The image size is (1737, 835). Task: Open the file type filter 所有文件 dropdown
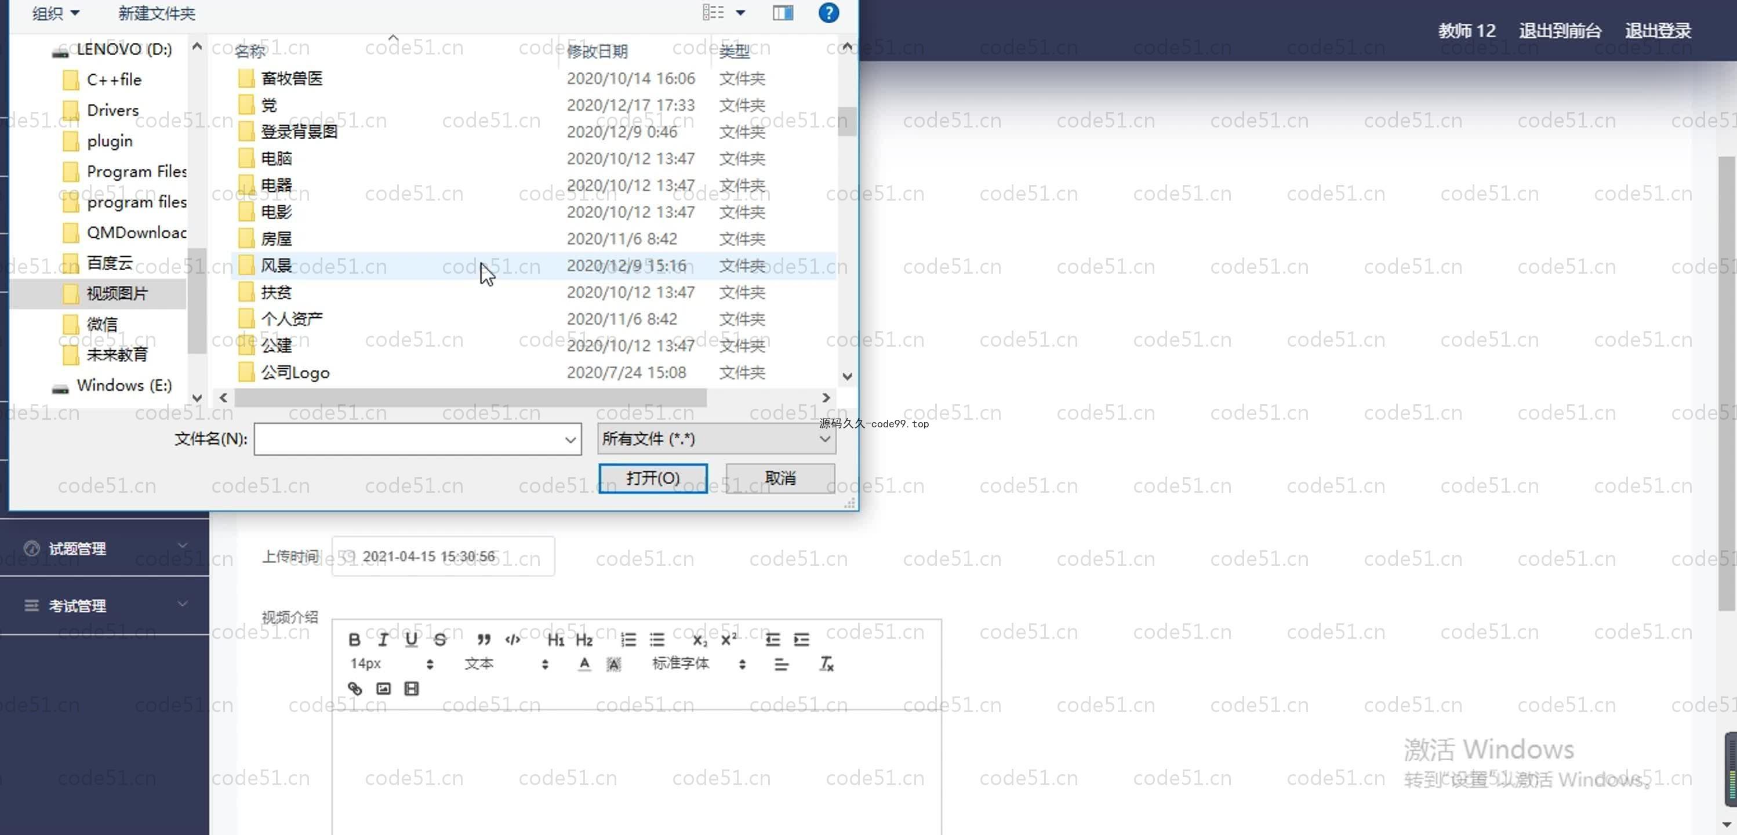click(x=716, y=439)
